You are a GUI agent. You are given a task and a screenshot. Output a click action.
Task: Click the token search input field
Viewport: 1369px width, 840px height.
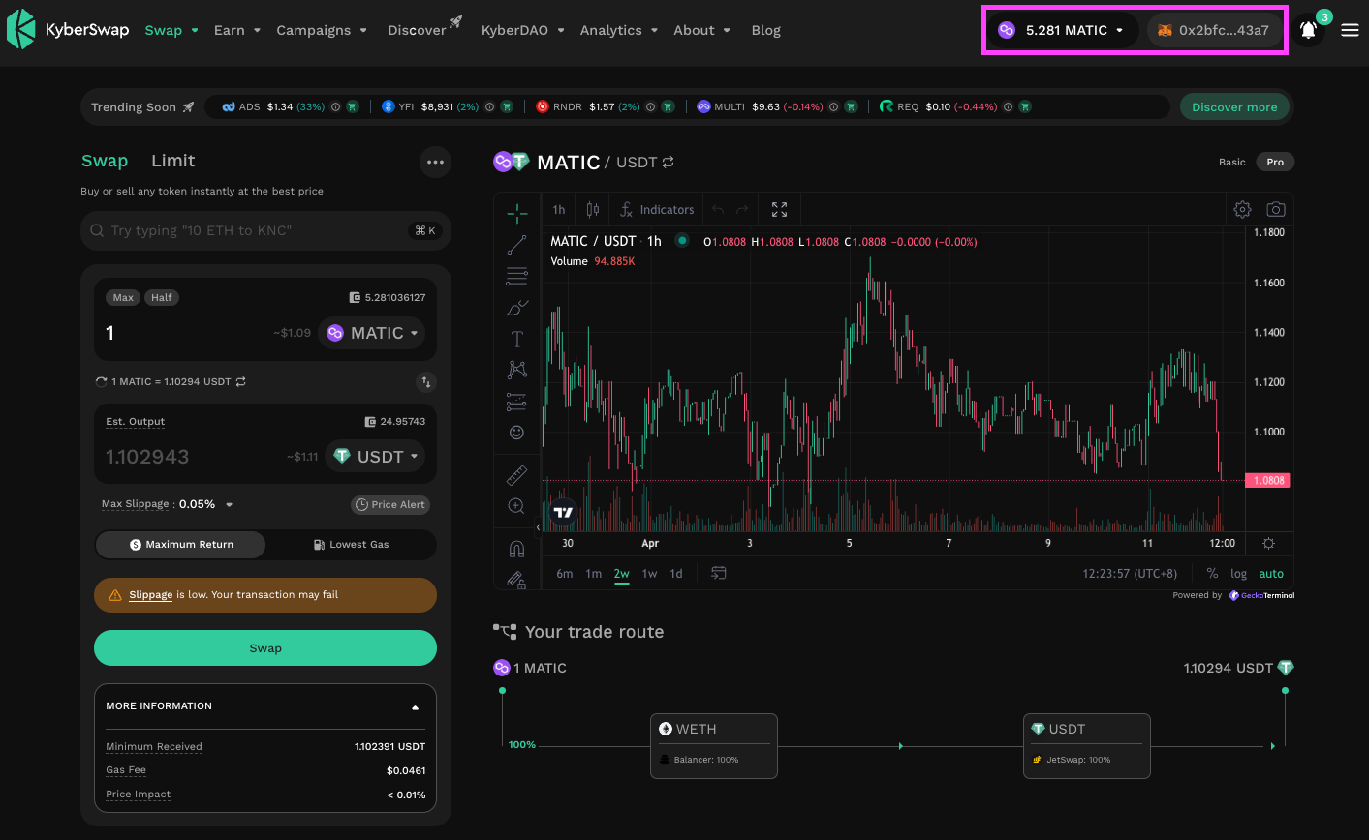click(x=265, y=230)
